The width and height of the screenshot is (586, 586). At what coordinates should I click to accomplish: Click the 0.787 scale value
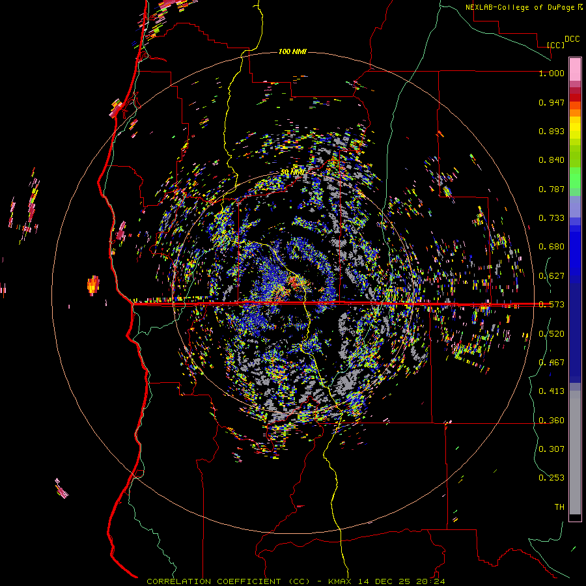[x=551, y=189]
